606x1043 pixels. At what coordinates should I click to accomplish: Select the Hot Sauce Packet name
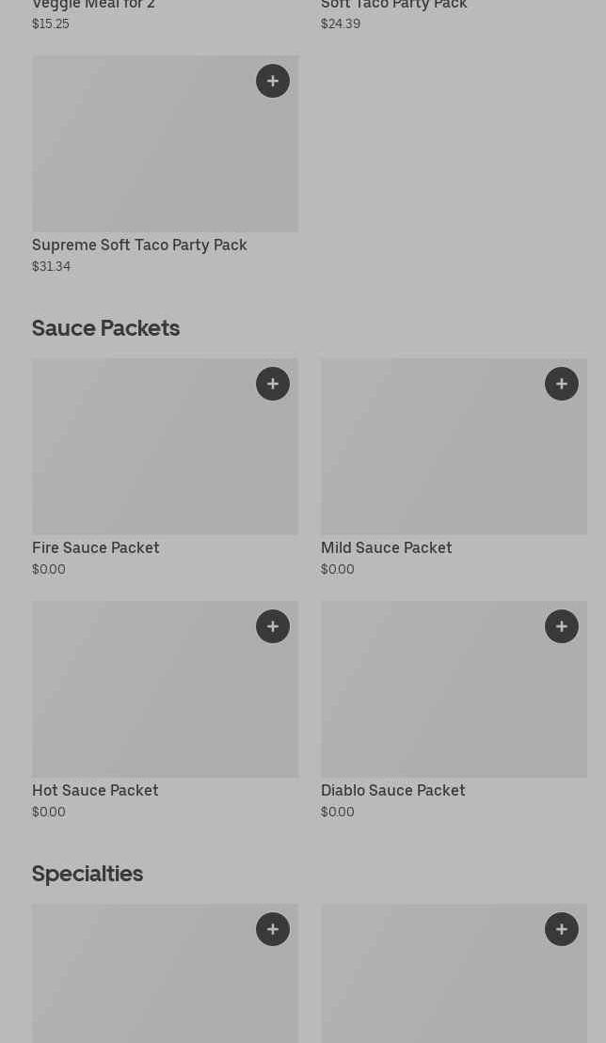(x=95, y=790)
